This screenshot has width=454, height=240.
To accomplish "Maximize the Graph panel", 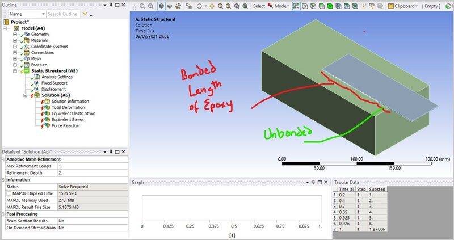I will pos(320,182).
